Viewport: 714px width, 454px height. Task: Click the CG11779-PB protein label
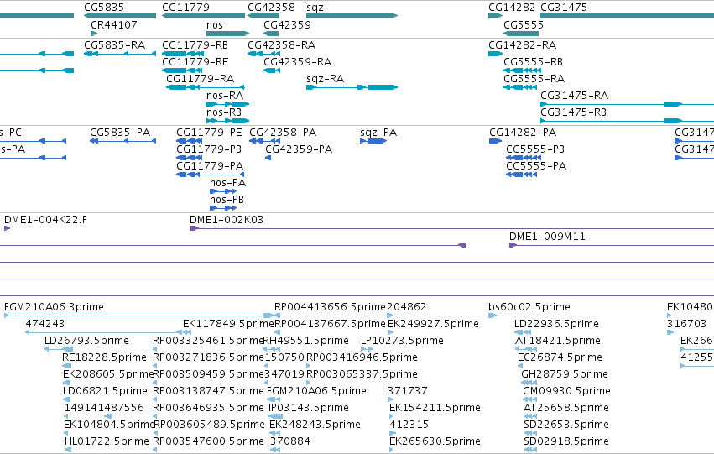coord(209,149)
